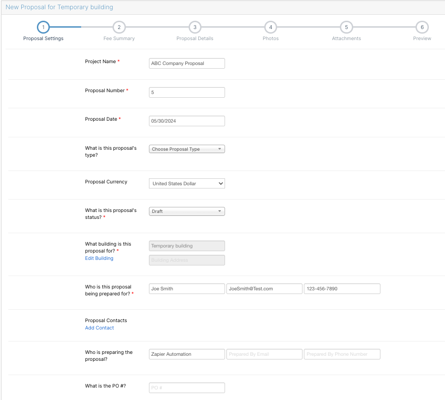445x400 pixels.
Task: Open the Choose Proposal Type dropdown
Action: pyautogui.click(x=186, y=148)
